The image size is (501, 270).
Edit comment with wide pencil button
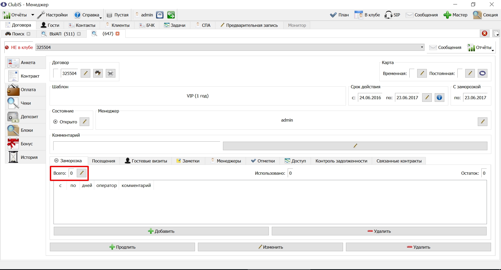(355, 146)
